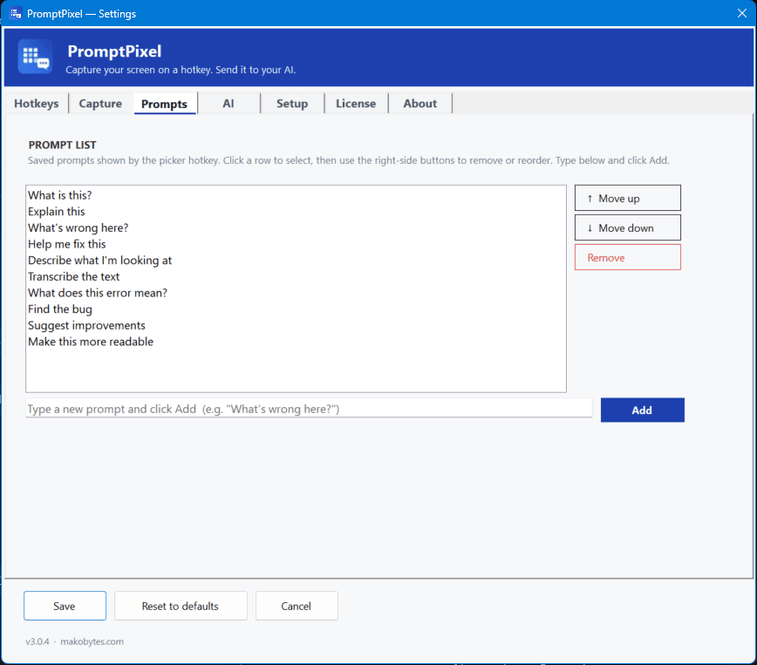Open the Setup tab
The image size is (757, 665).
[x=292, y=104]
